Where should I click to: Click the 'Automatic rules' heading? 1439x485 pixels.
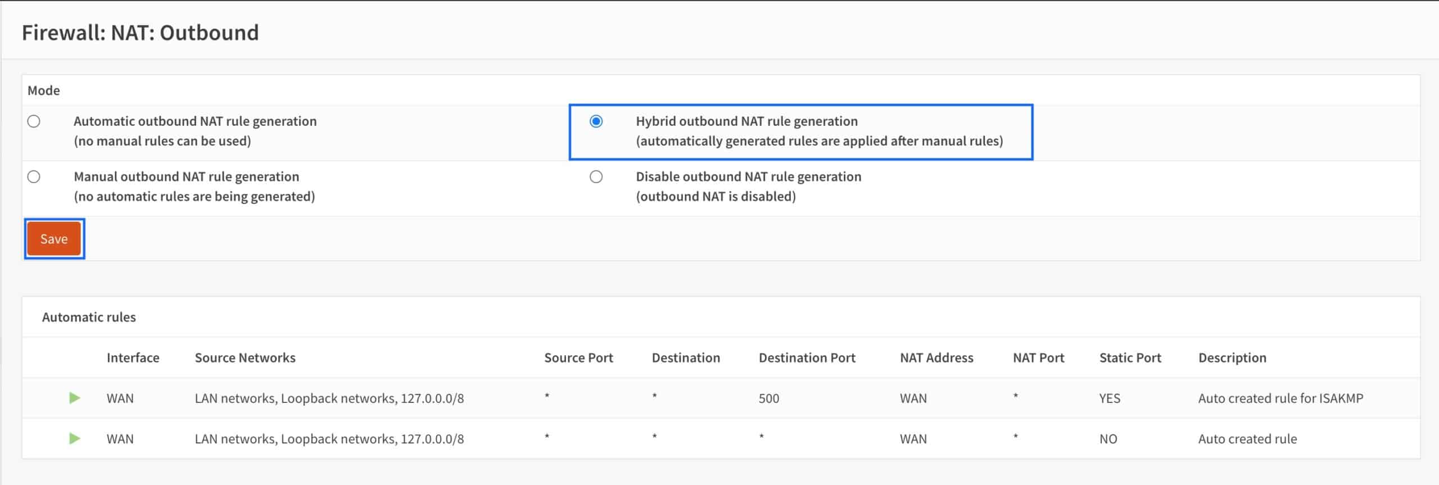(x=89, y=318)
